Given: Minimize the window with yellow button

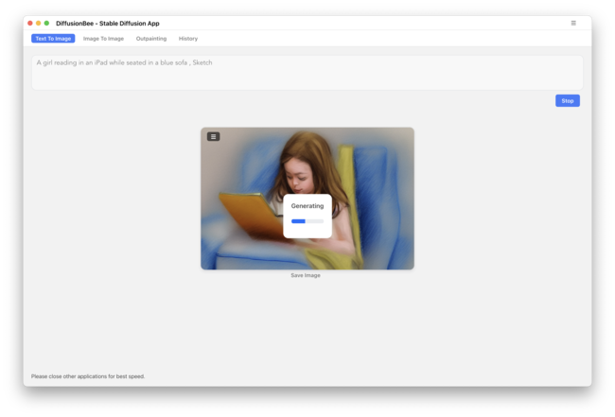Looking at the screenshot, I should (x=39, y=23).
